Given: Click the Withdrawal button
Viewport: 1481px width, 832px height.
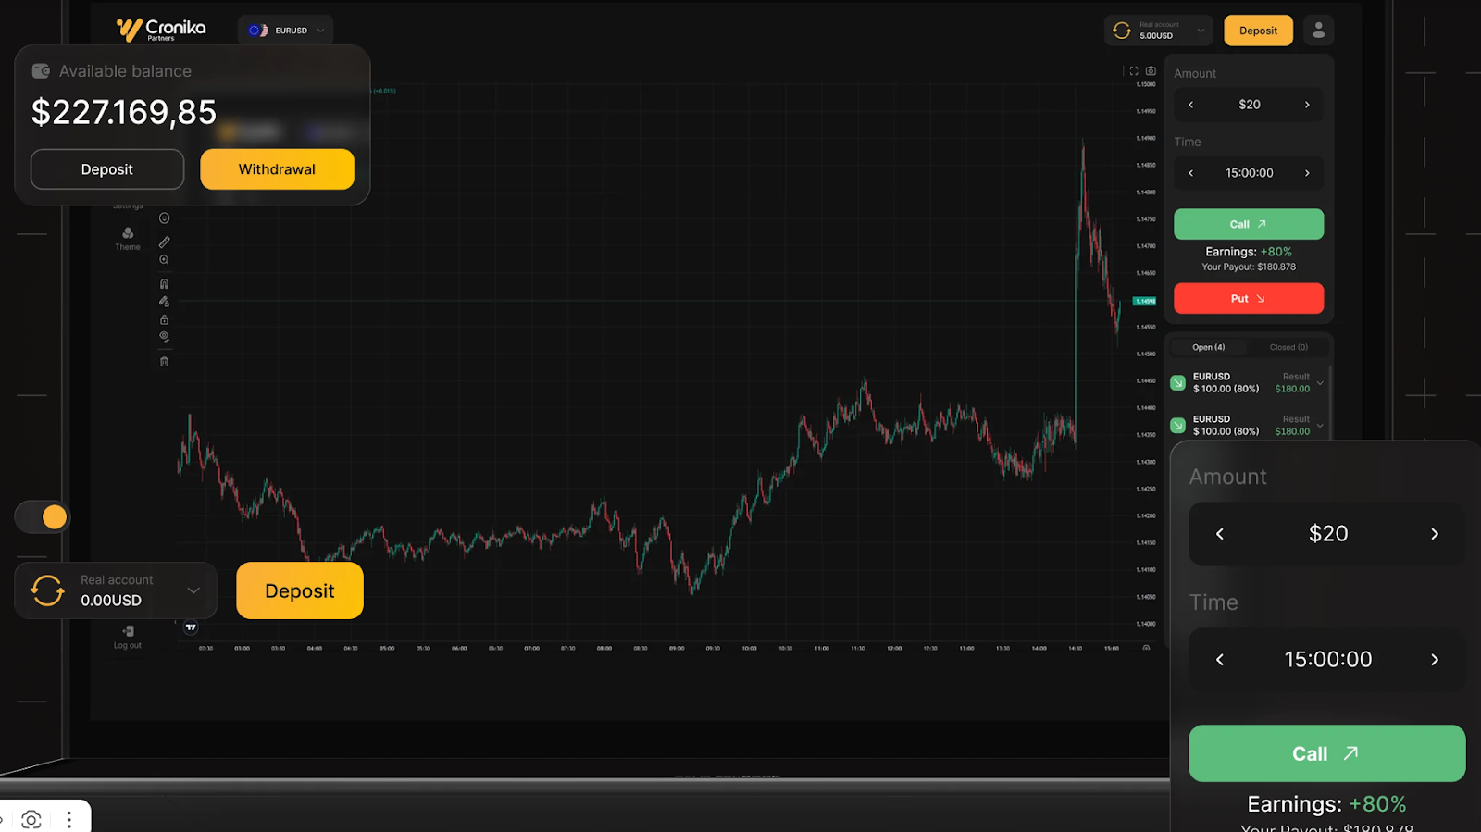Looking at the screenshot, I should pos(277,169).
